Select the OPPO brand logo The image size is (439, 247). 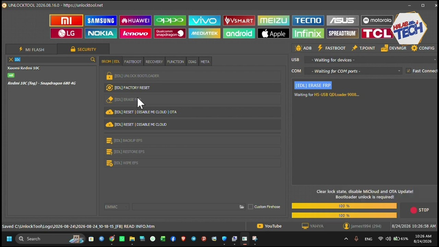point(170,21)
